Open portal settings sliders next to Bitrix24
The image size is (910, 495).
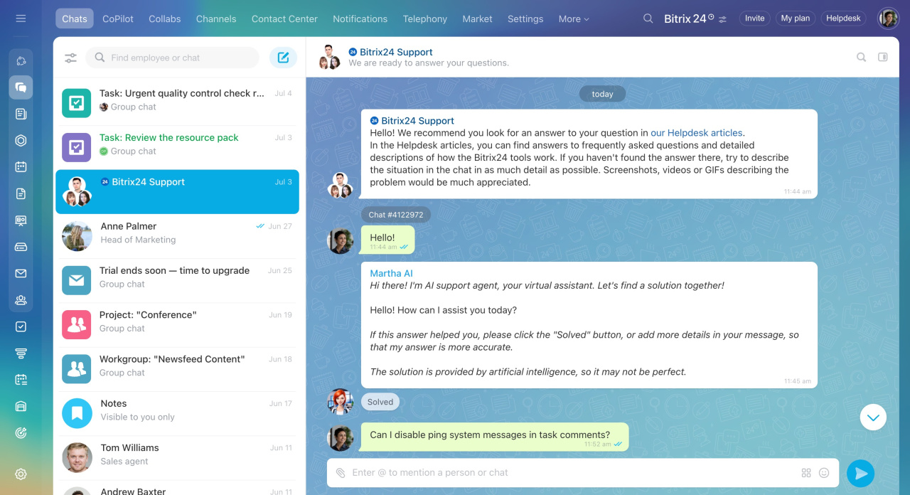723,19
